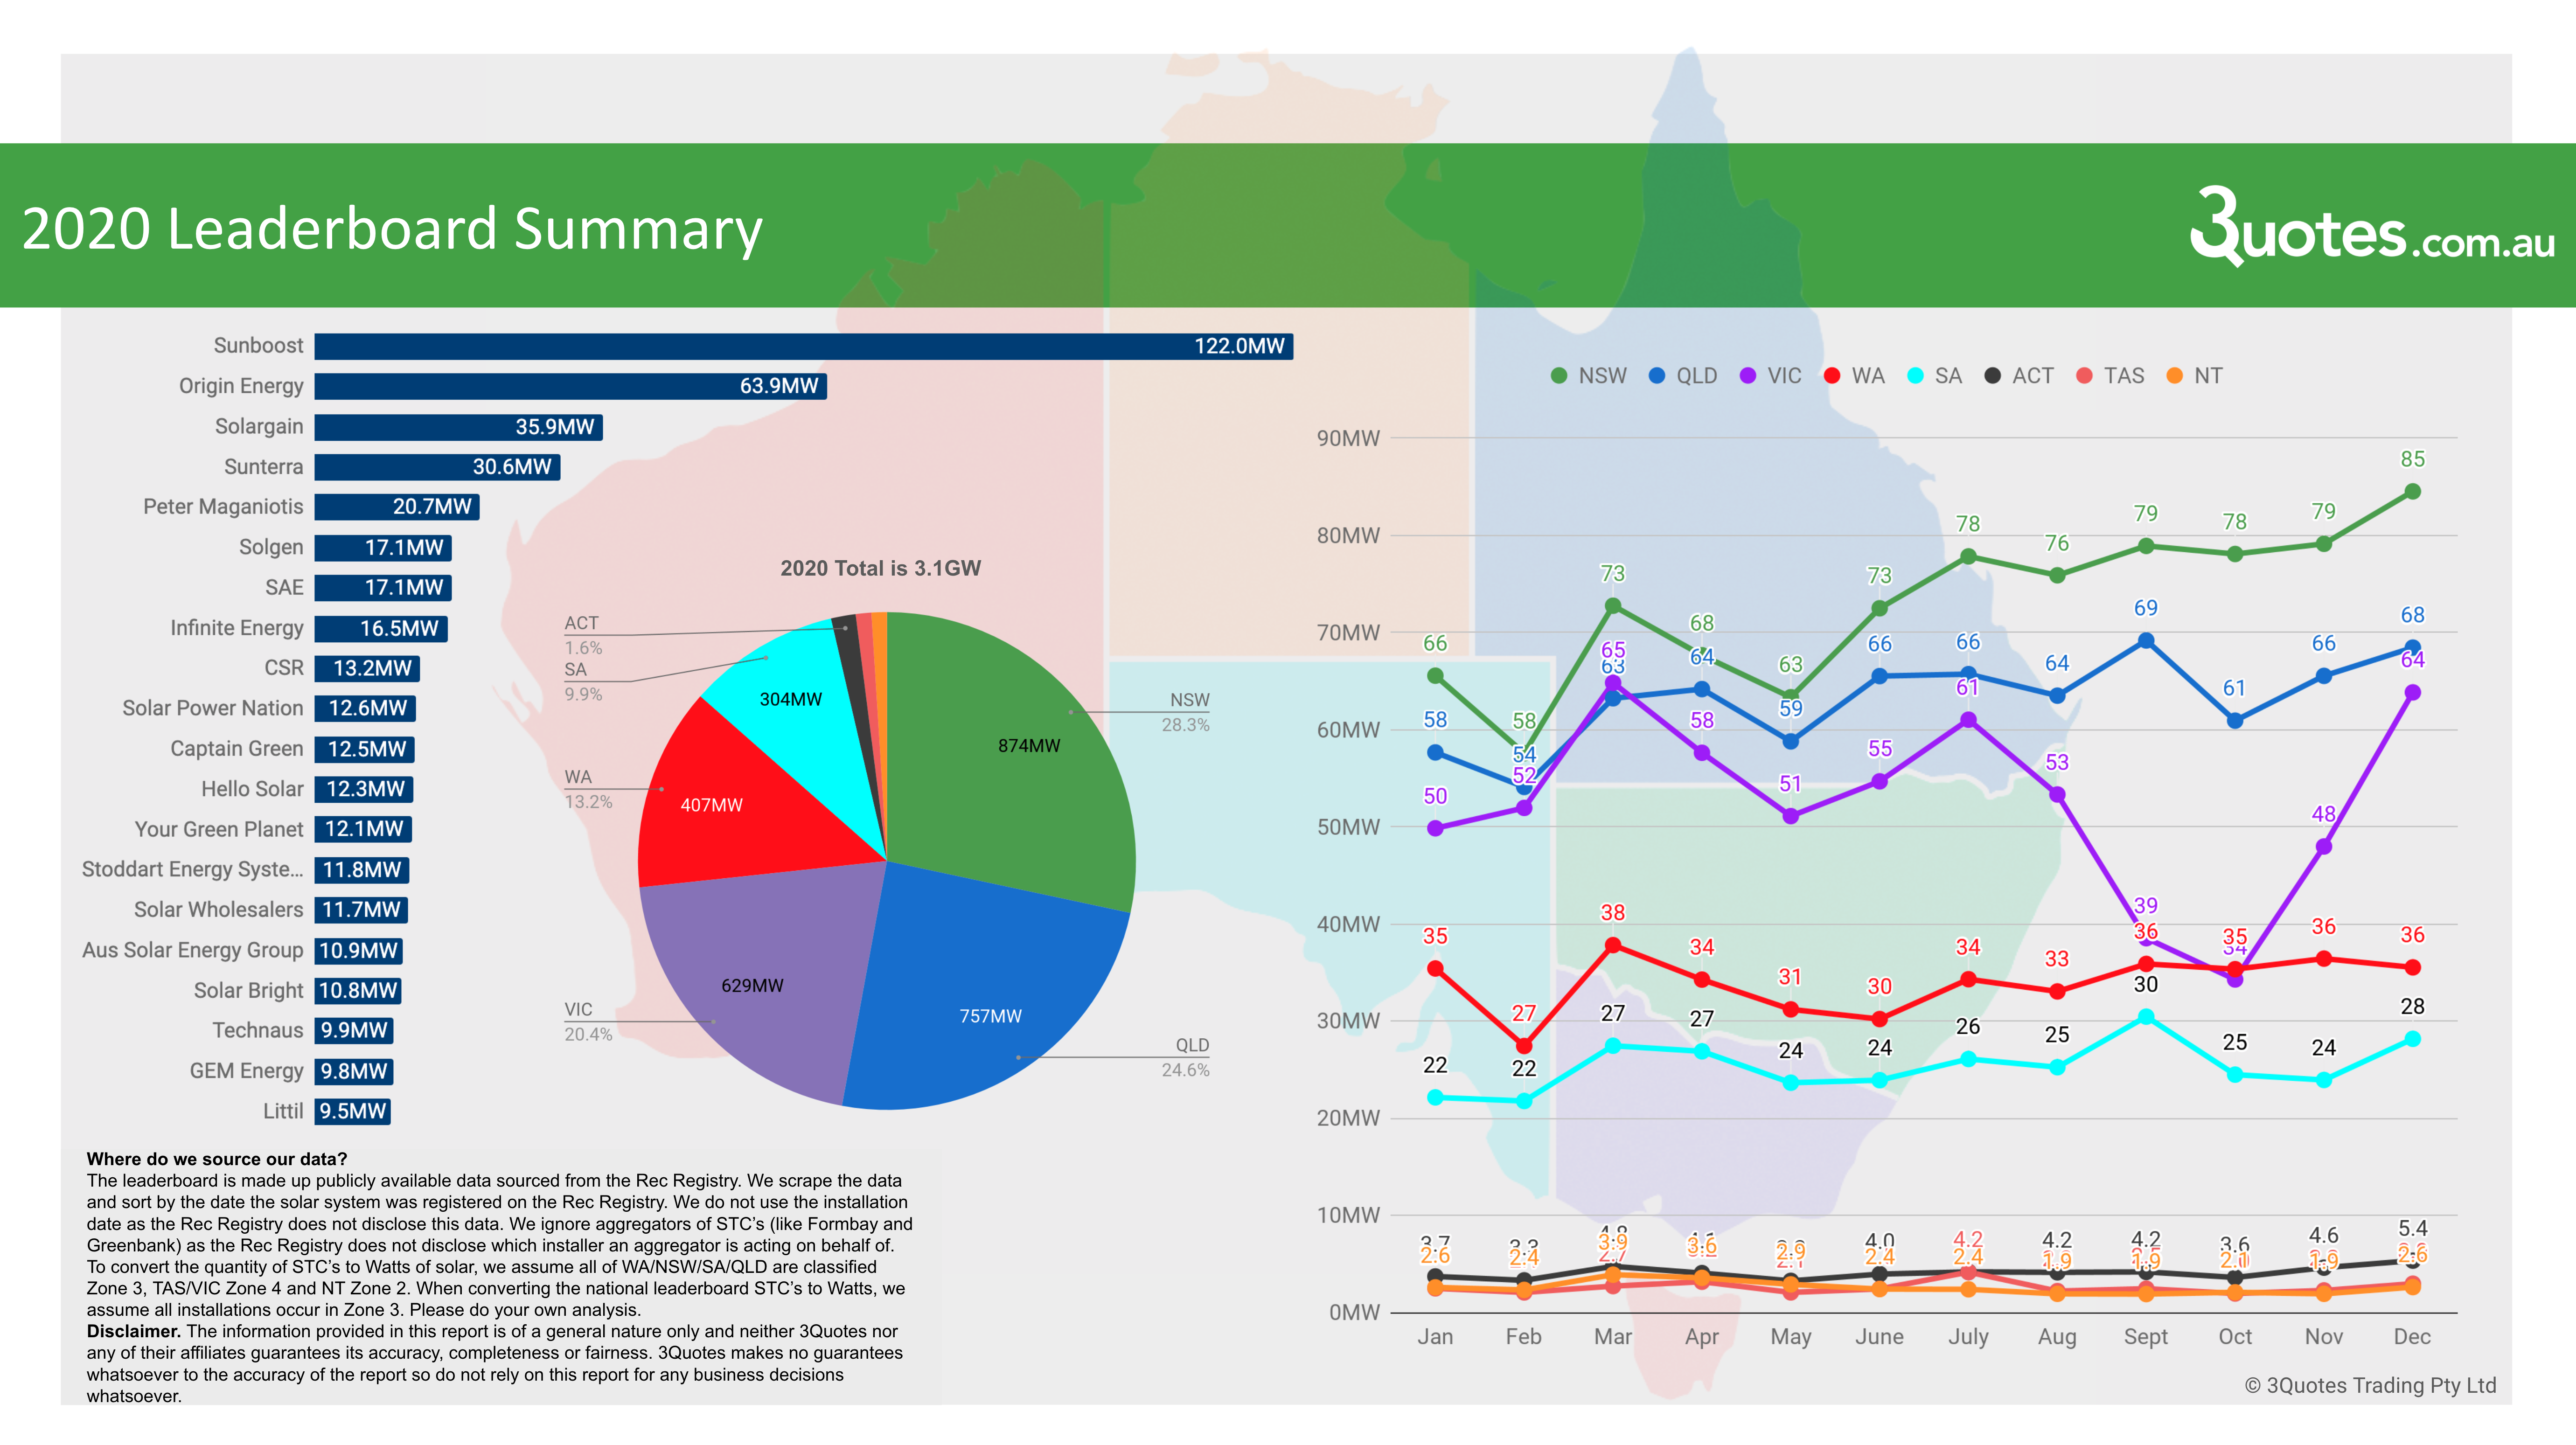Click 'Where do we source our data?' heading
Screen dimensions: 2576x1445
[217, 1159]
